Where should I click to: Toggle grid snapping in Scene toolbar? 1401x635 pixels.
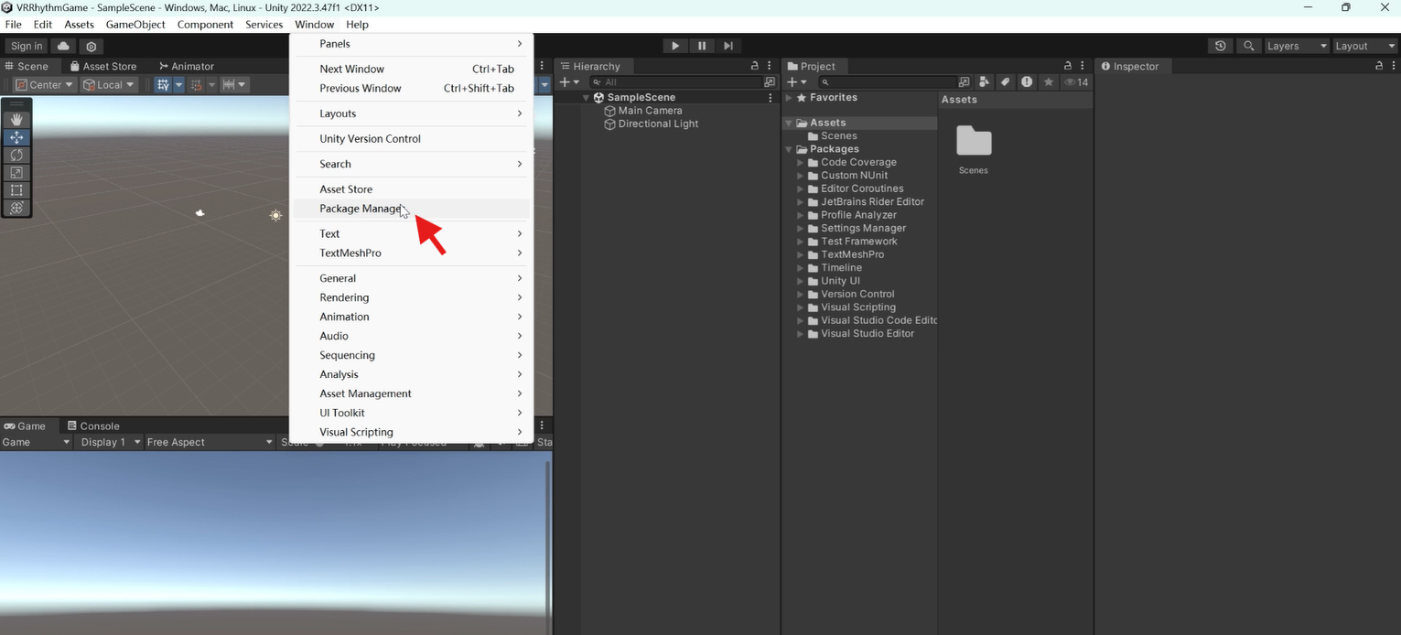pos(163,84)
